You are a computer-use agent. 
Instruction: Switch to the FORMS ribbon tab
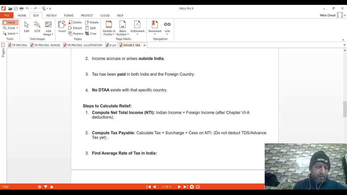(x=69, y=15)
